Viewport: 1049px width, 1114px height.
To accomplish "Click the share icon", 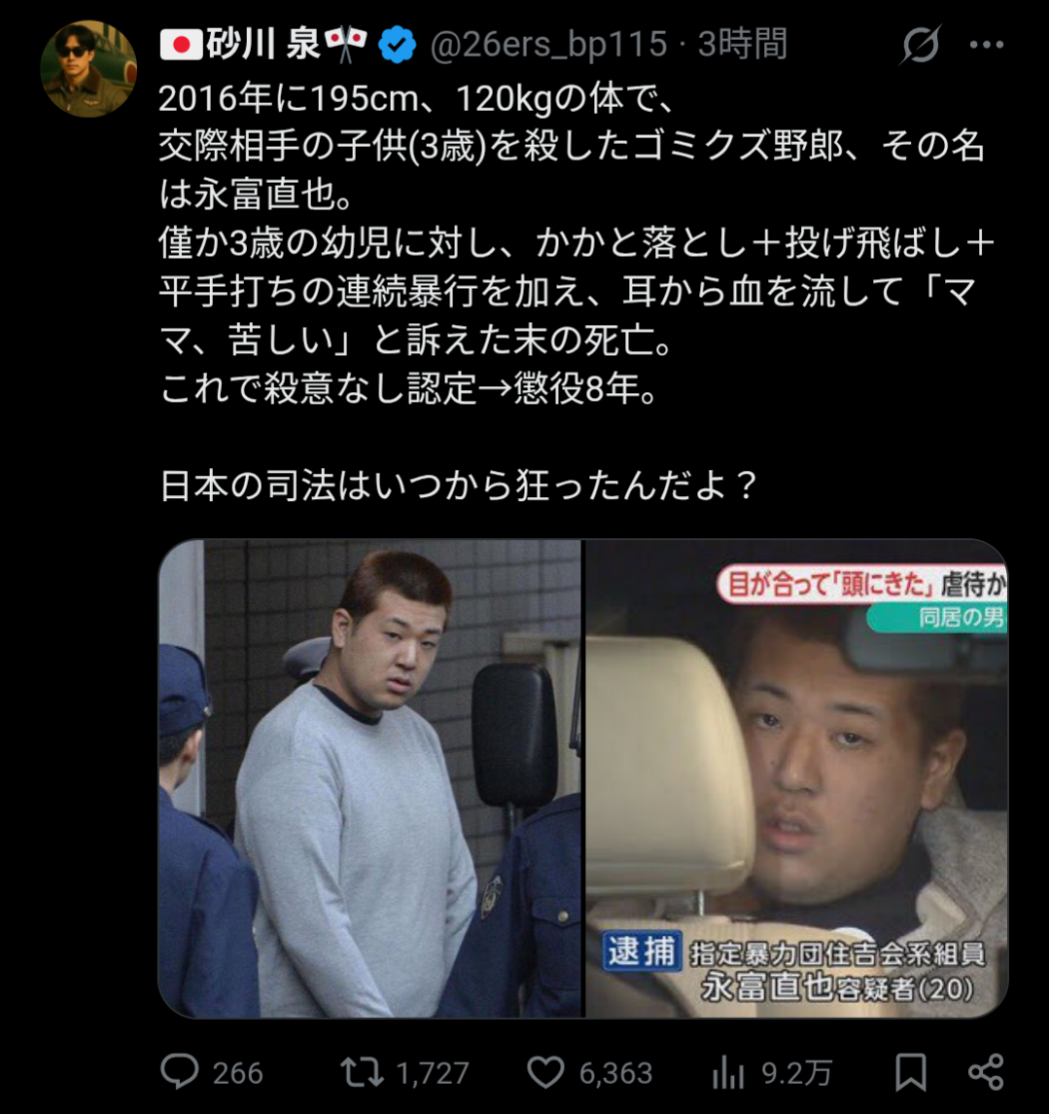I will coord(986,1072).
